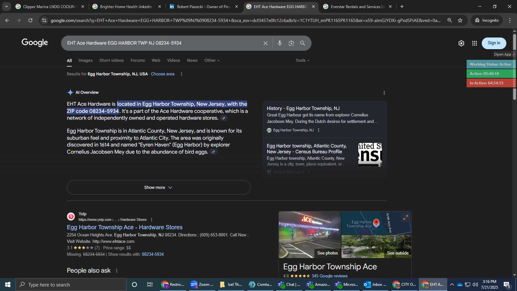517x291 pixels.
Task: Select the Images search filter
Action: point(85,60)
